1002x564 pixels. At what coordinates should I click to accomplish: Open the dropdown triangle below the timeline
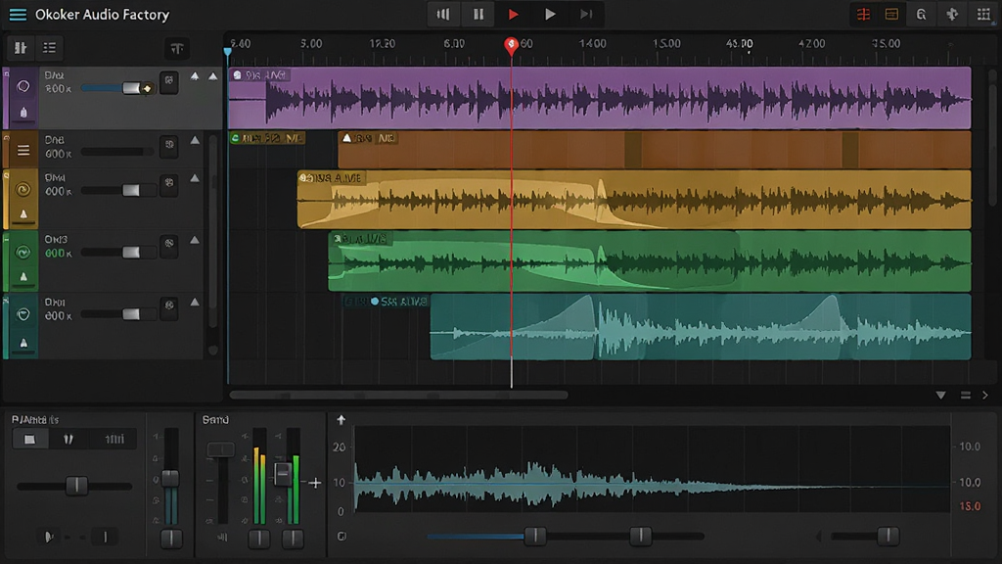tap(940, 396)
